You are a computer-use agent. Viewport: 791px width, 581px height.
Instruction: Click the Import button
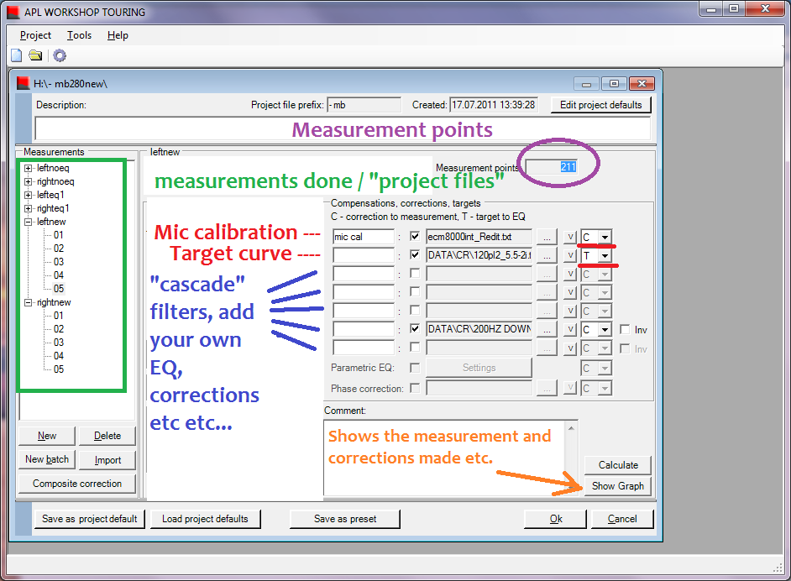click(x=107, y=460)
